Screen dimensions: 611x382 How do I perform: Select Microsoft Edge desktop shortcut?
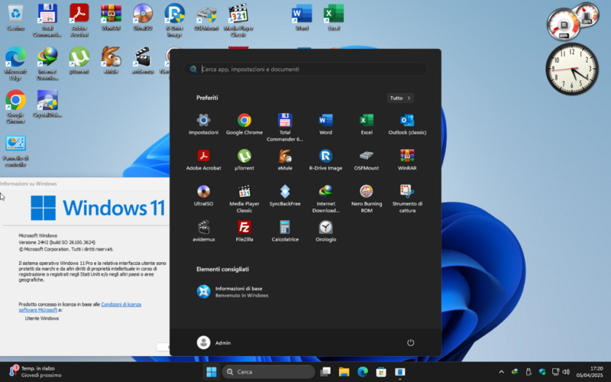pos(15,63)
